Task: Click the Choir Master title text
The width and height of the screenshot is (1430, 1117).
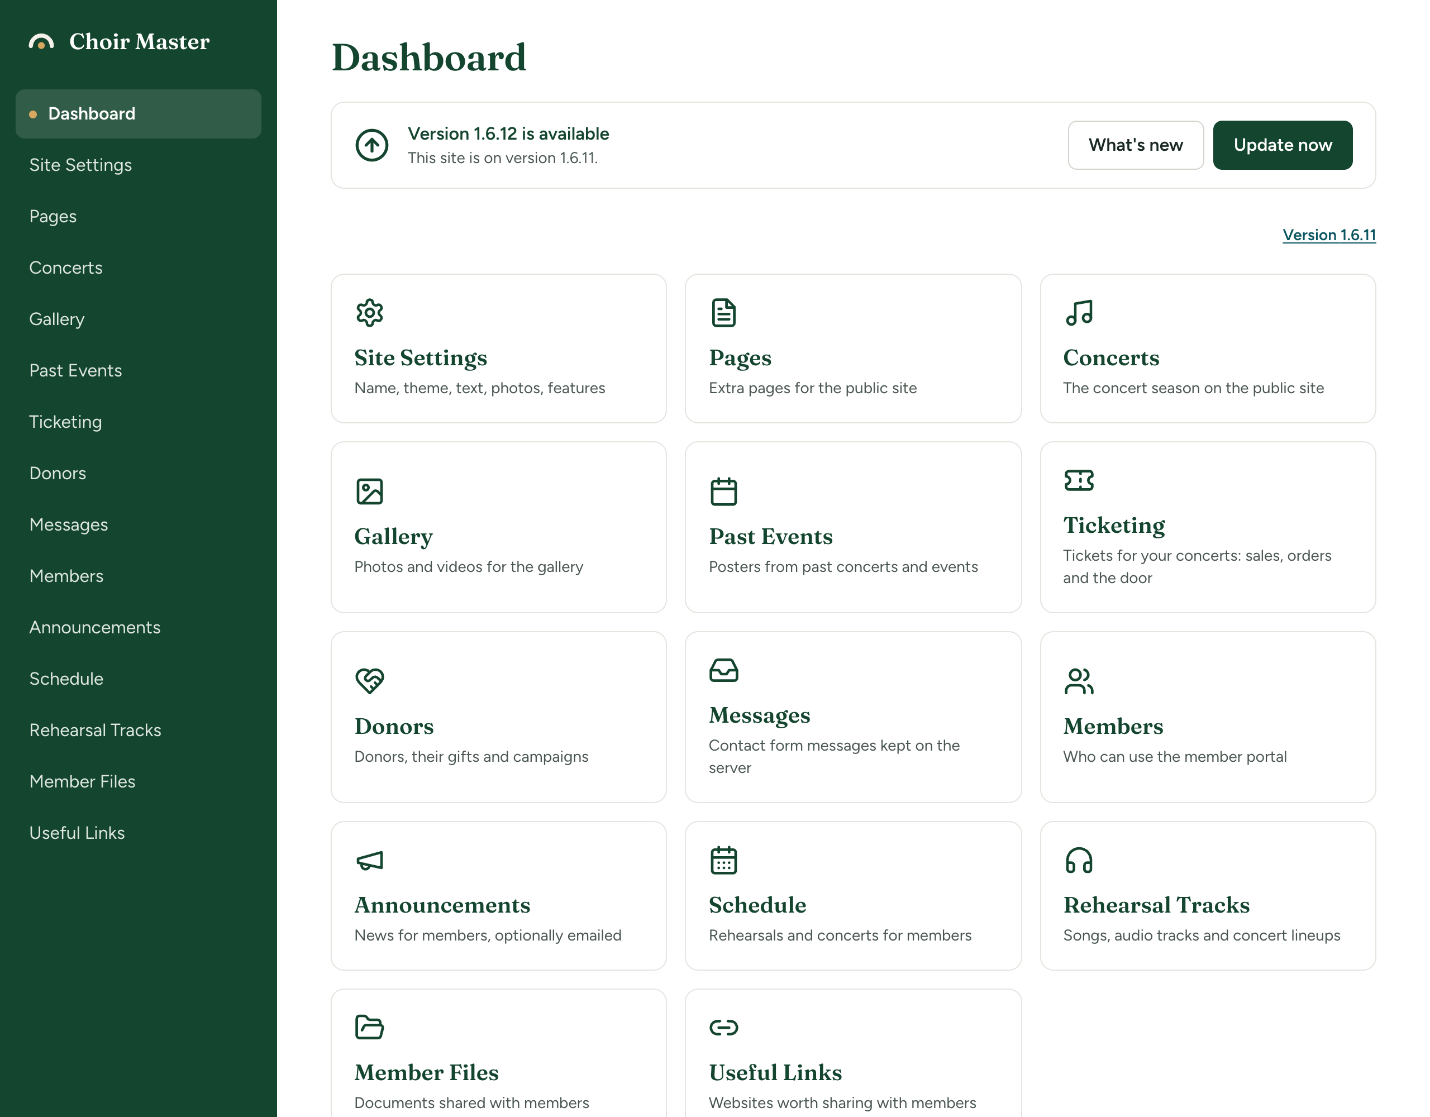Action: point(140,42)
